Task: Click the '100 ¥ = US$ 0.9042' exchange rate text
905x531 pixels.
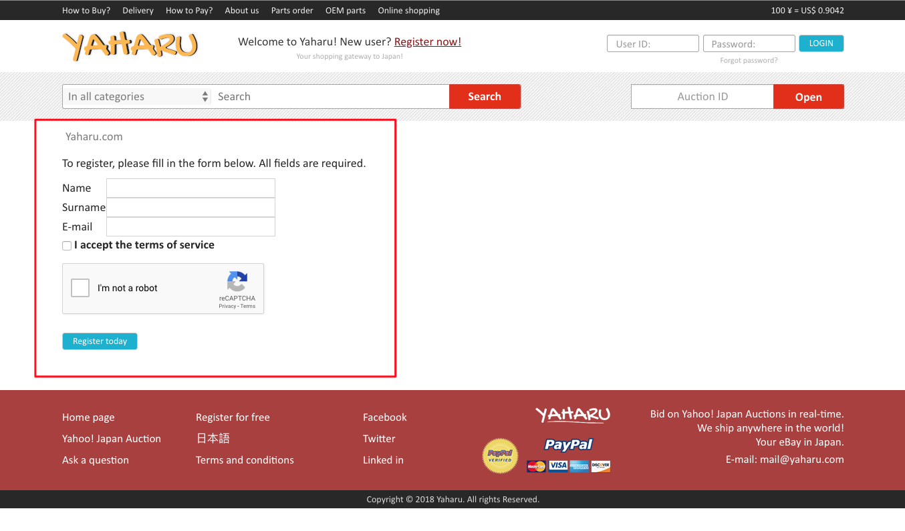Action: 807,11
